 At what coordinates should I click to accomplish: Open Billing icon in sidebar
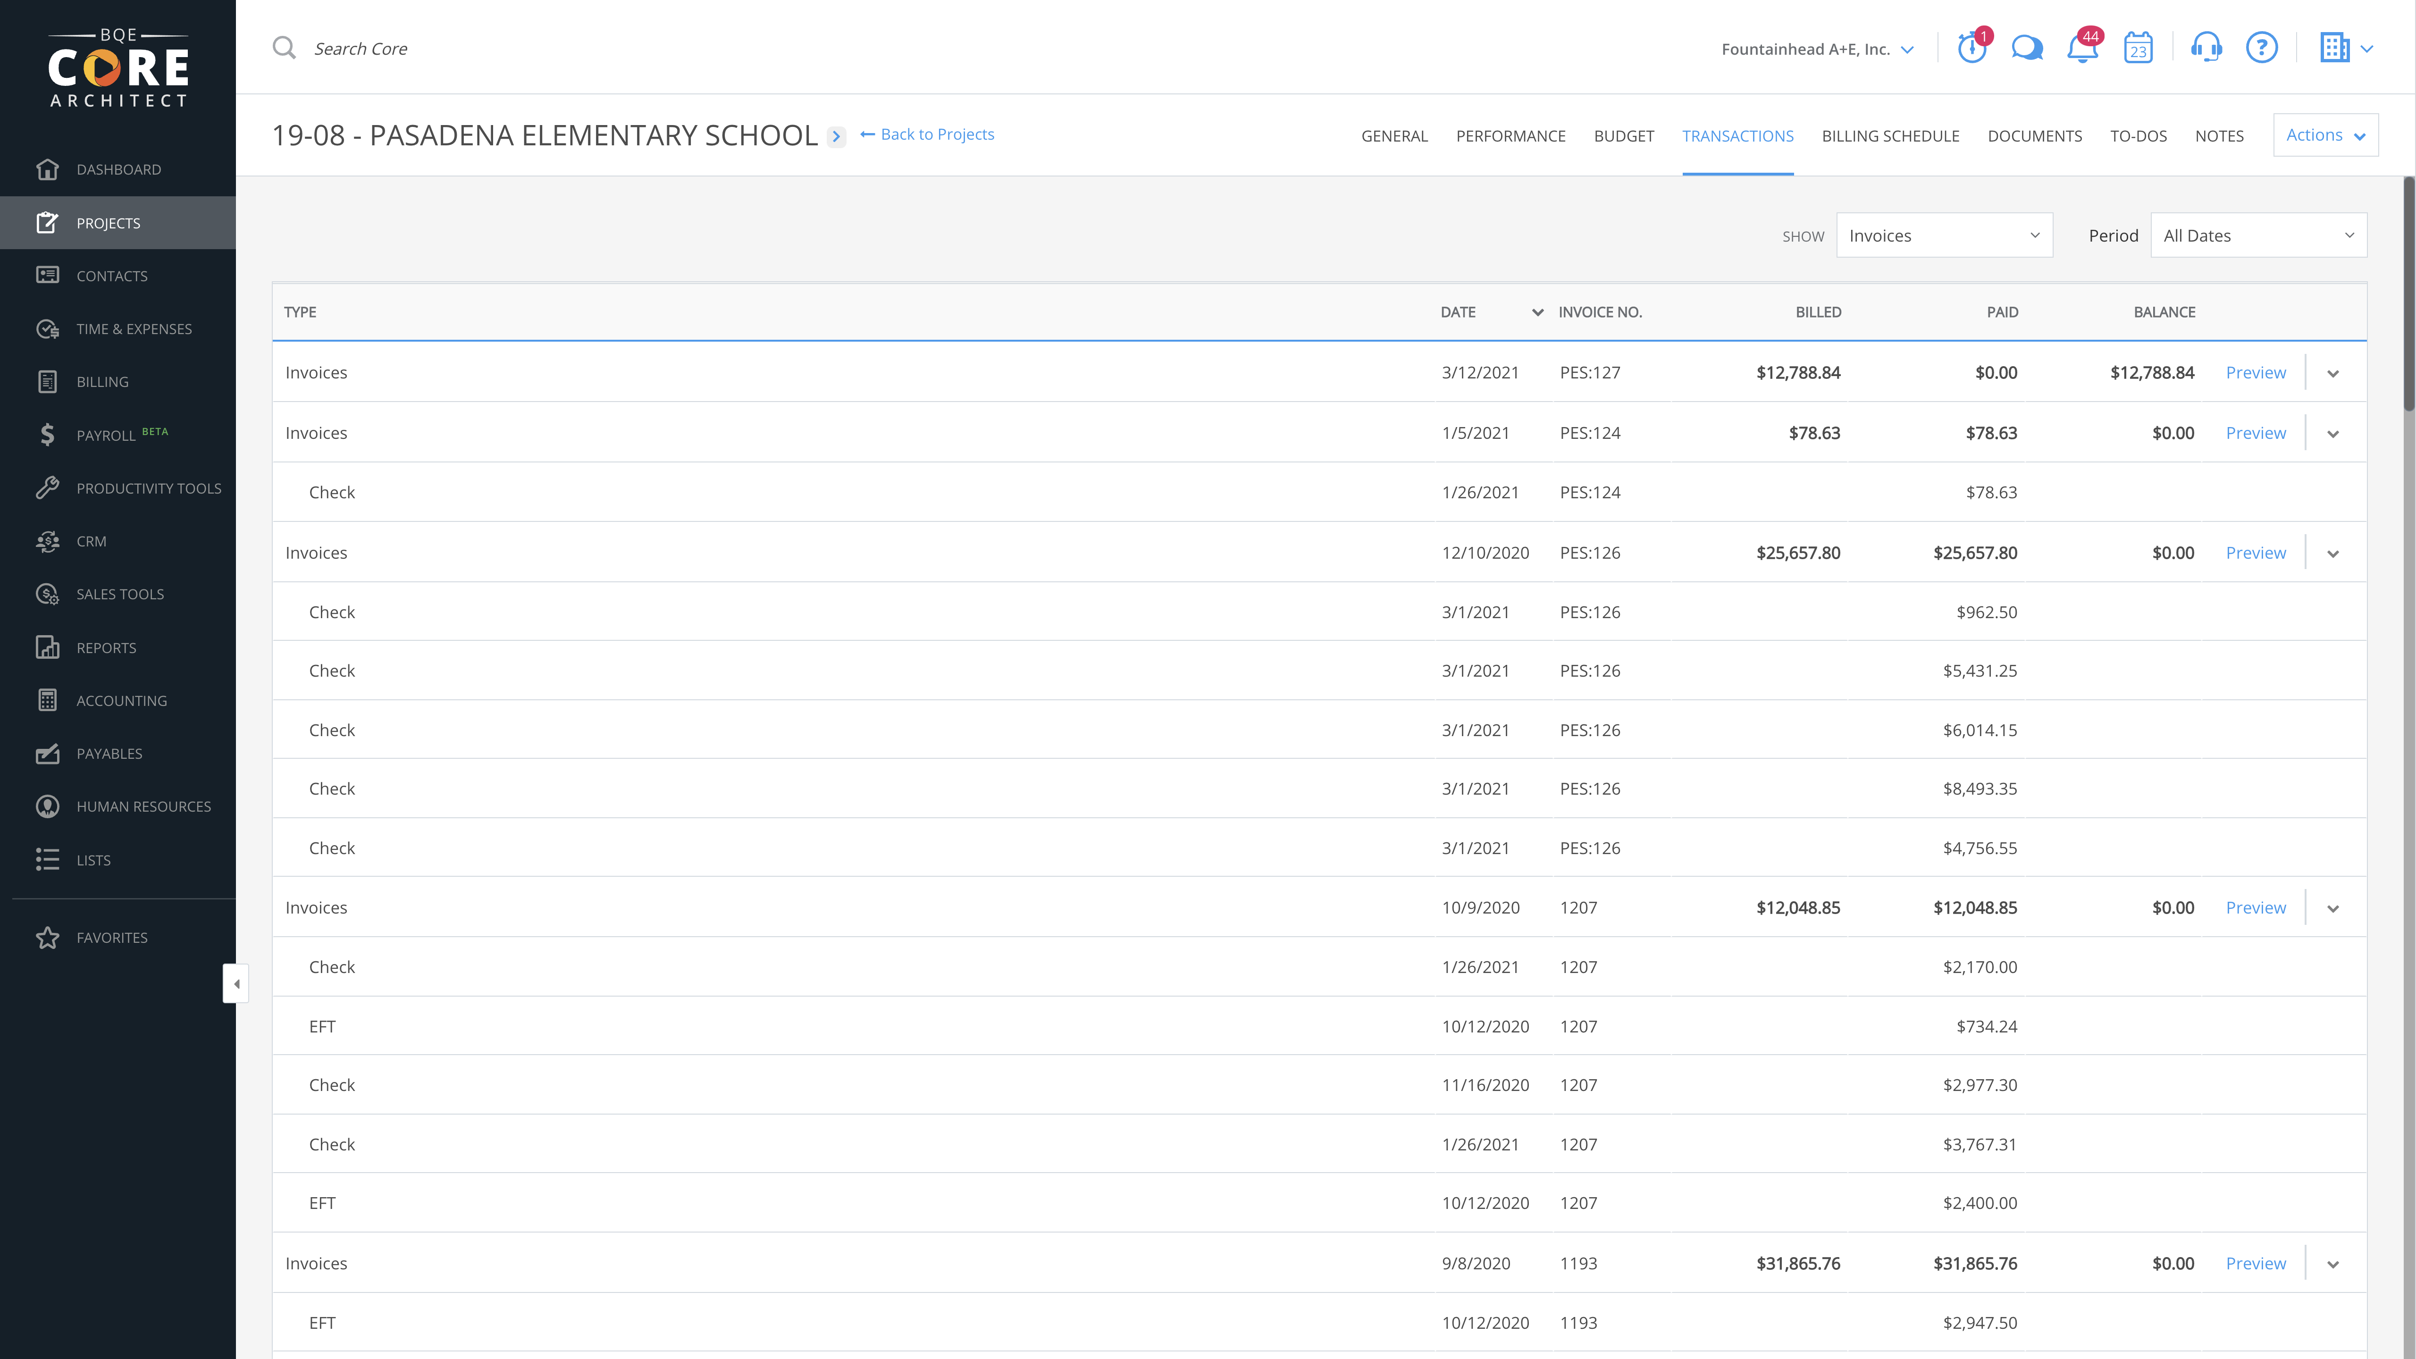48,381
